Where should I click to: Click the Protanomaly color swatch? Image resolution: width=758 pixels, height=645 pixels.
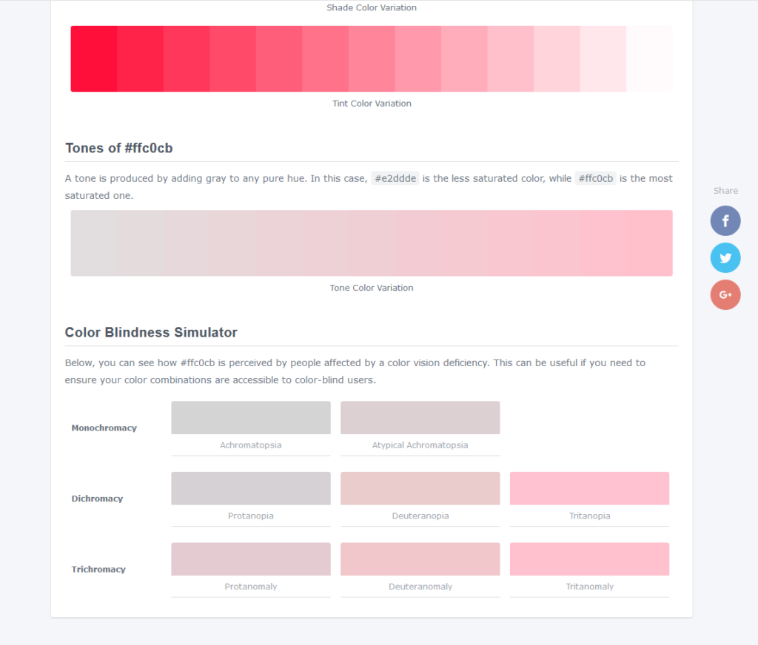click(251, 559)
